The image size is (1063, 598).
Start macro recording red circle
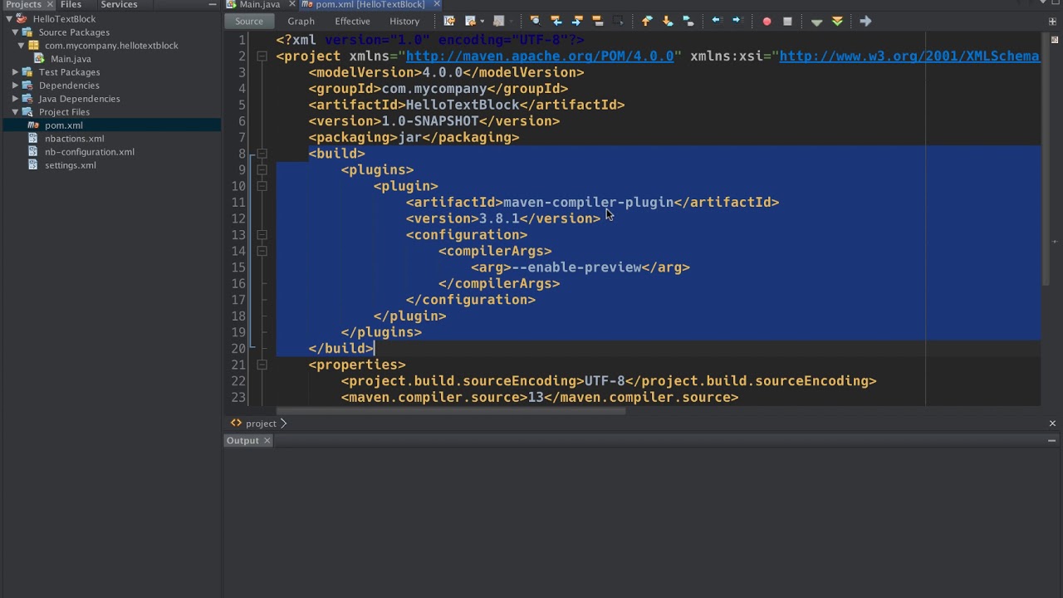767,21
